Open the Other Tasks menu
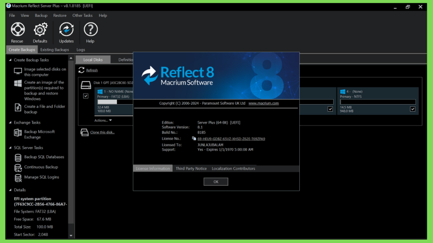 coord(82,16)
